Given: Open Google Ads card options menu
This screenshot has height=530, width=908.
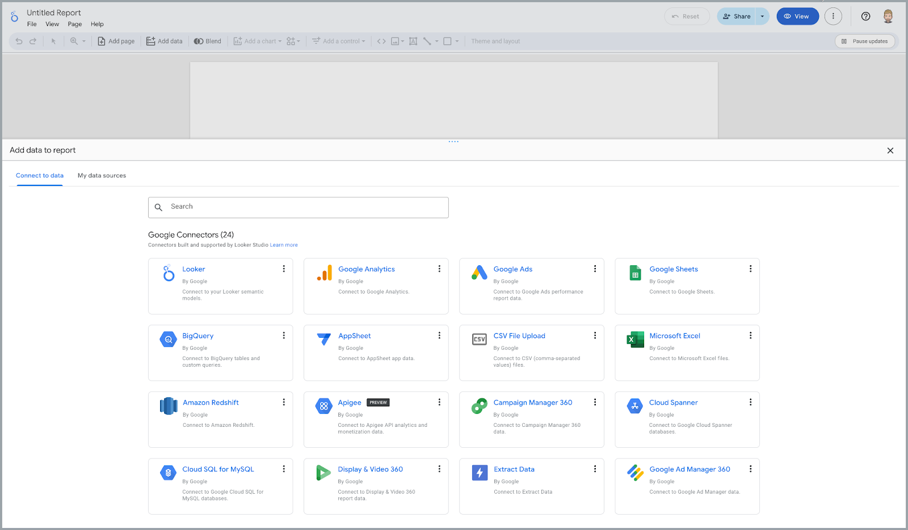Looking at the screenshot, I should click(595, 269).
